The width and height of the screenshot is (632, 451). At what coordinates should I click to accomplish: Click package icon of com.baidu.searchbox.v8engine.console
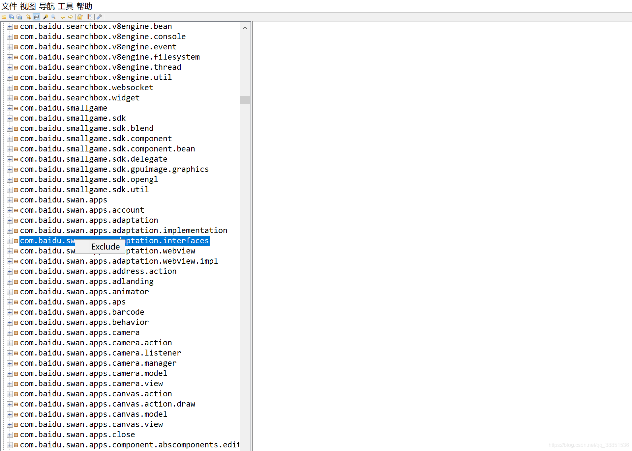click(x=16, y=37)
